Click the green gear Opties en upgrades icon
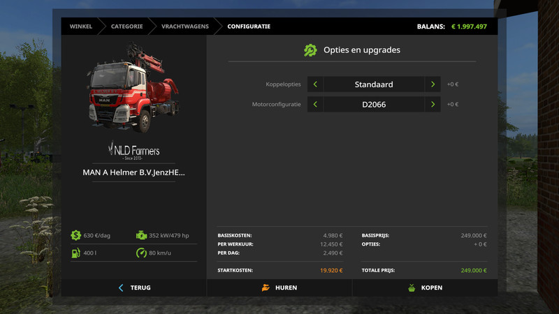This screenshot has width=559, height=314. [x=310, y=50]
